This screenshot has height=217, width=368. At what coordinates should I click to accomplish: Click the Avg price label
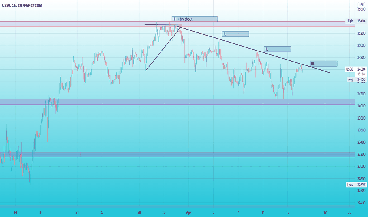coord(350,80)
